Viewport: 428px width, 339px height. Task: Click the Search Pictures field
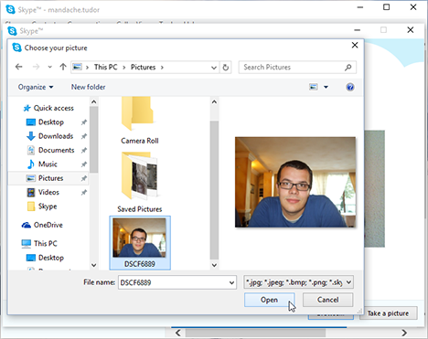297,68
